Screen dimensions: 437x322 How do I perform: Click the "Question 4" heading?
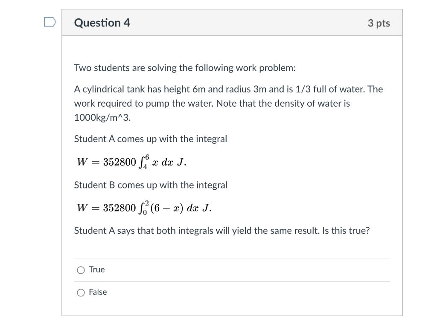[x=102, y=23]
